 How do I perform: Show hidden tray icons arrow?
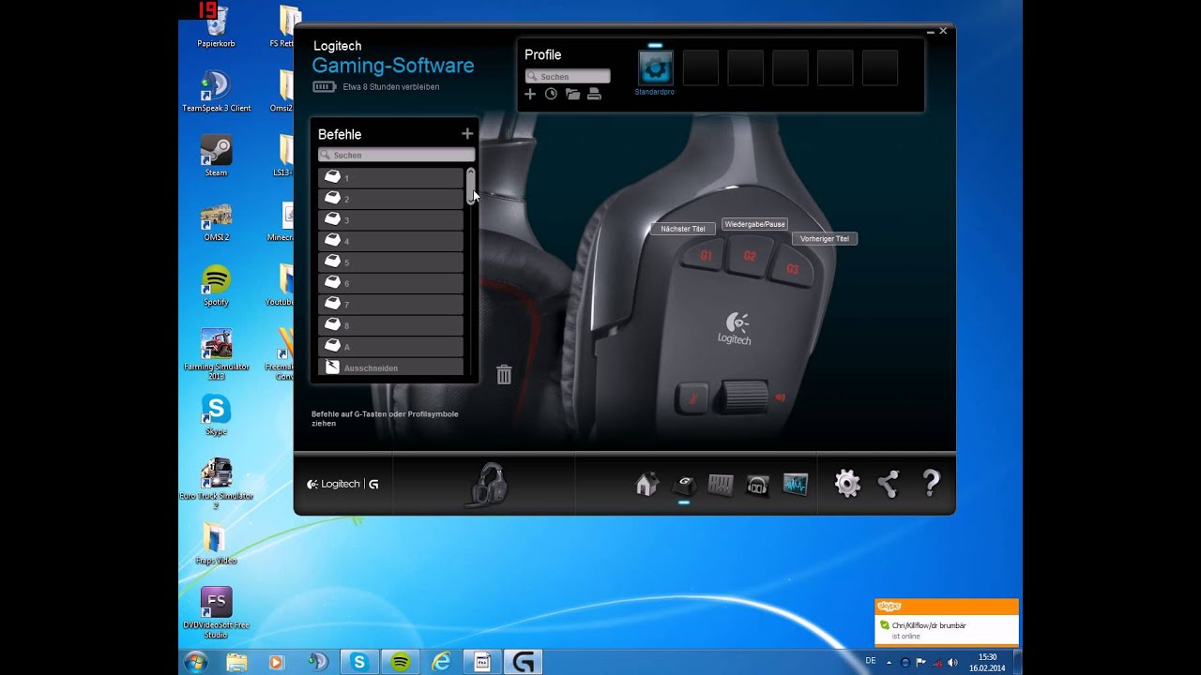point(890,662)
